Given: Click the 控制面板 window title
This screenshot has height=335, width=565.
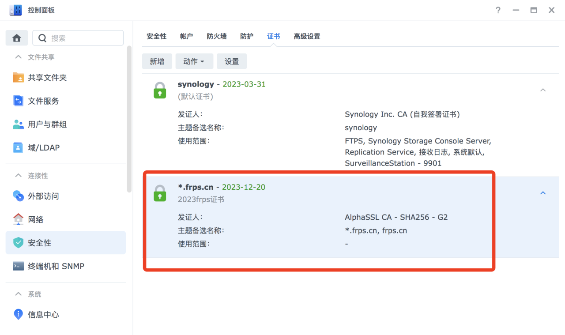Looking at the screenshot, I should click(x=41, y=10).
